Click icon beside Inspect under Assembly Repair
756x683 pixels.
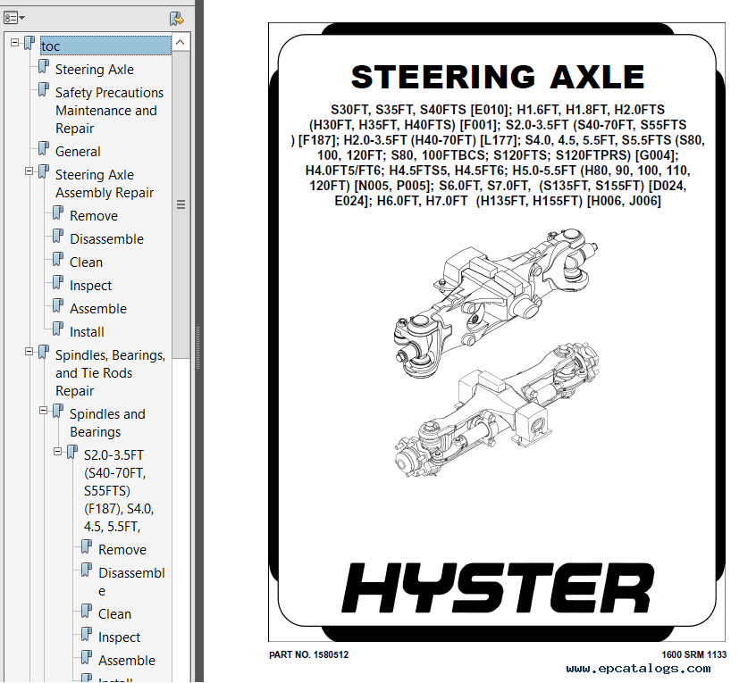click(x=58, y=282)
